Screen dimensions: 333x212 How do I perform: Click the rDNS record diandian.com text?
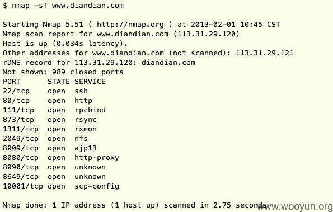(x=168, y=63)
